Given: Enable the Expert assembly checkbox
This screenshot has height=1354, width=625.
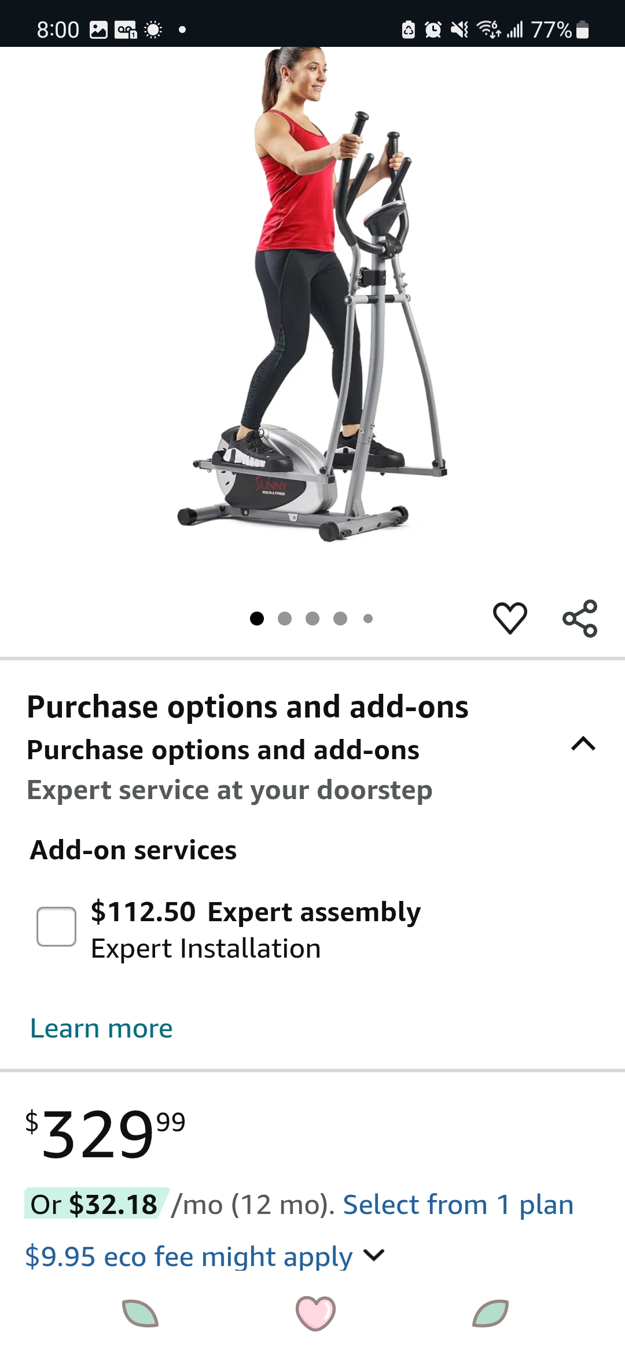Looking at the screenshot, I should (56, 926).
